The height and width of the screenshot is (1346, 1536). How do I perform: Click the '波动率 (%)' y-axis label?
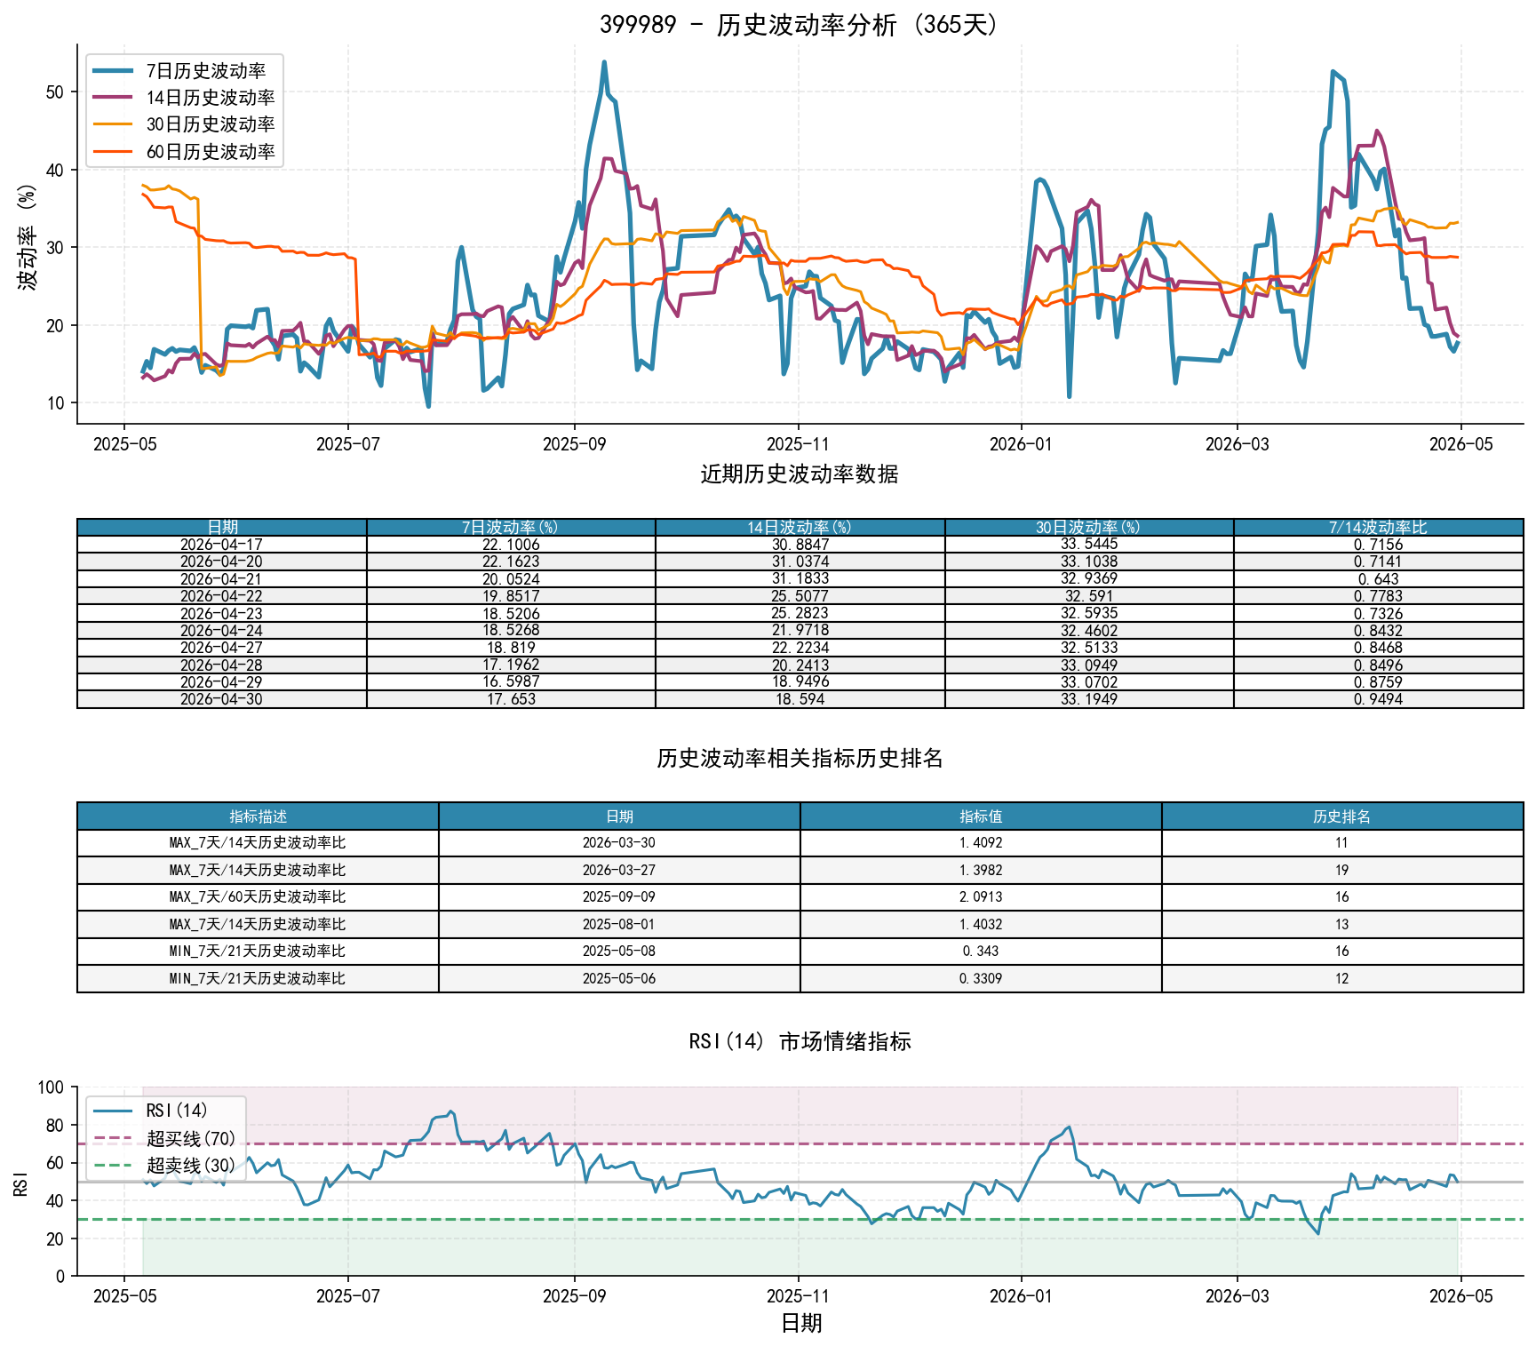[x=28, y=236]
